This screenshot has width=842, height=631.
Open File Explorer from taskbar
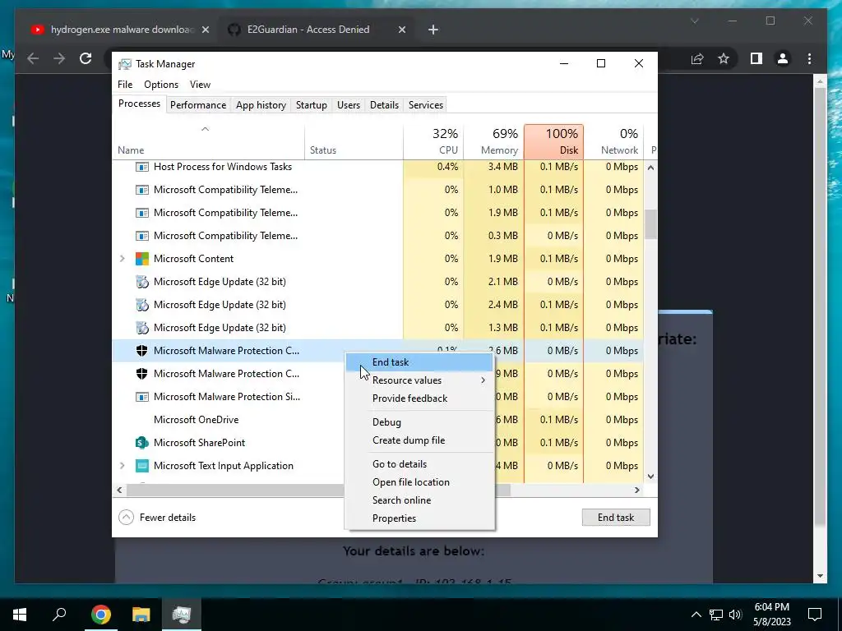tap(141, 615)
